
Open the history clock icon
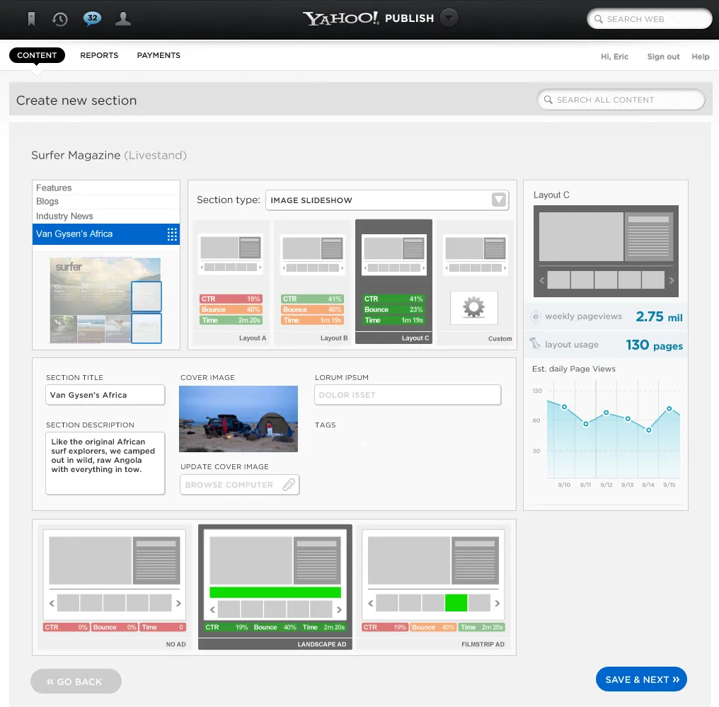click(59, 19)
